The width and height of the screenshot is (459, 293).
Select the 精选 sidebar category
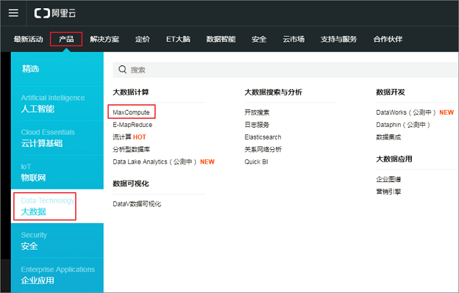[57, 69]
